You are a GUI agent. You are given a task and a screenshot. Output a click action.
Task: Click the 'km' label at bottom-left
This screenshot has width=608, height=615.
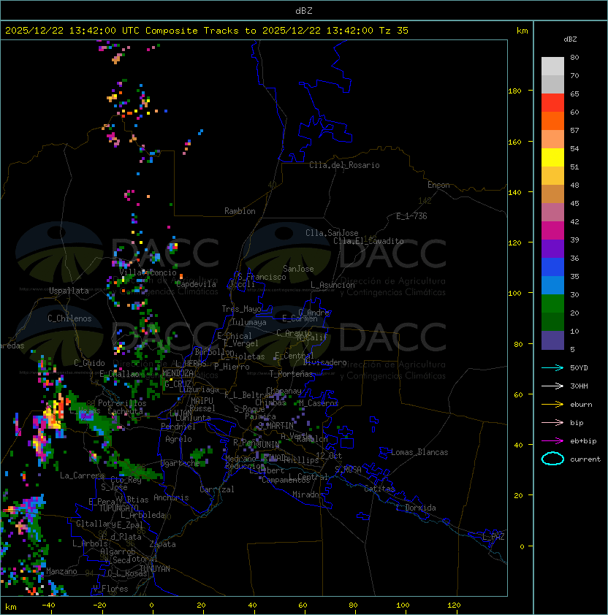coord(11,608)
